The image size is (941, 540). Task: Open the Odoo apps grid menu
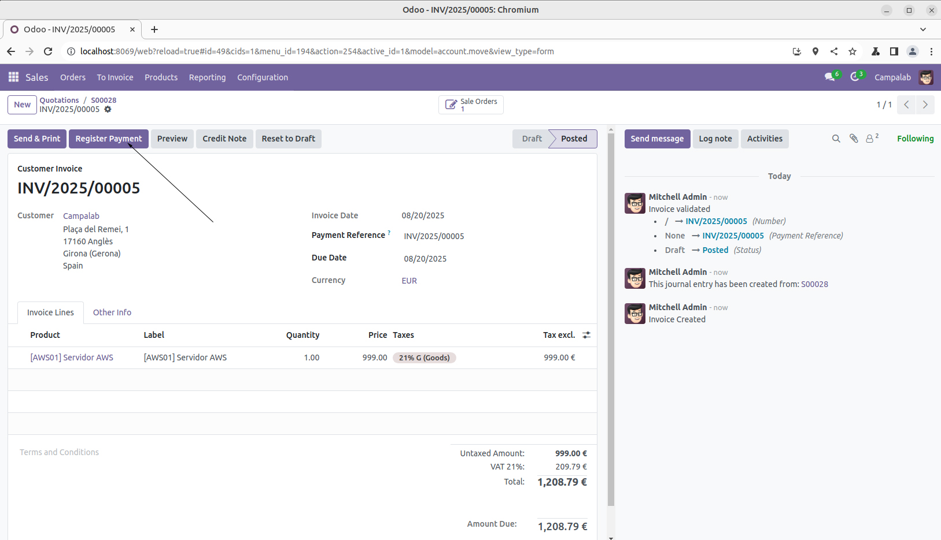[x=13, y=77]
